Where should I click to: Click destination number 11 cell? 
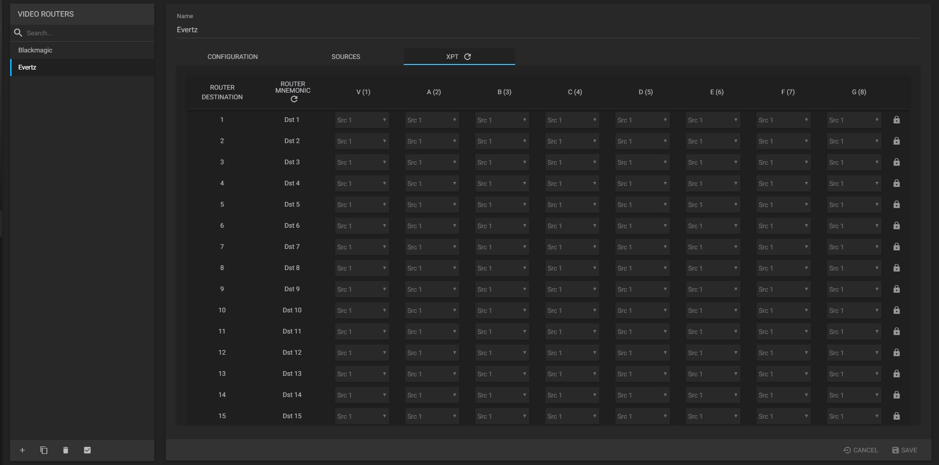coord(222,331)
